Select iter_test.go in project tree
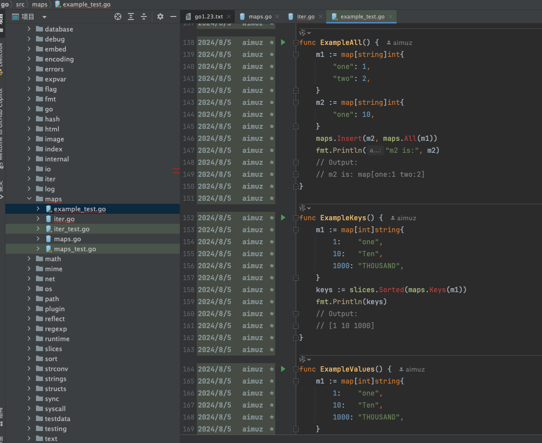The width and height of the screenshot is (542, 443). click(x=71, y=229)
